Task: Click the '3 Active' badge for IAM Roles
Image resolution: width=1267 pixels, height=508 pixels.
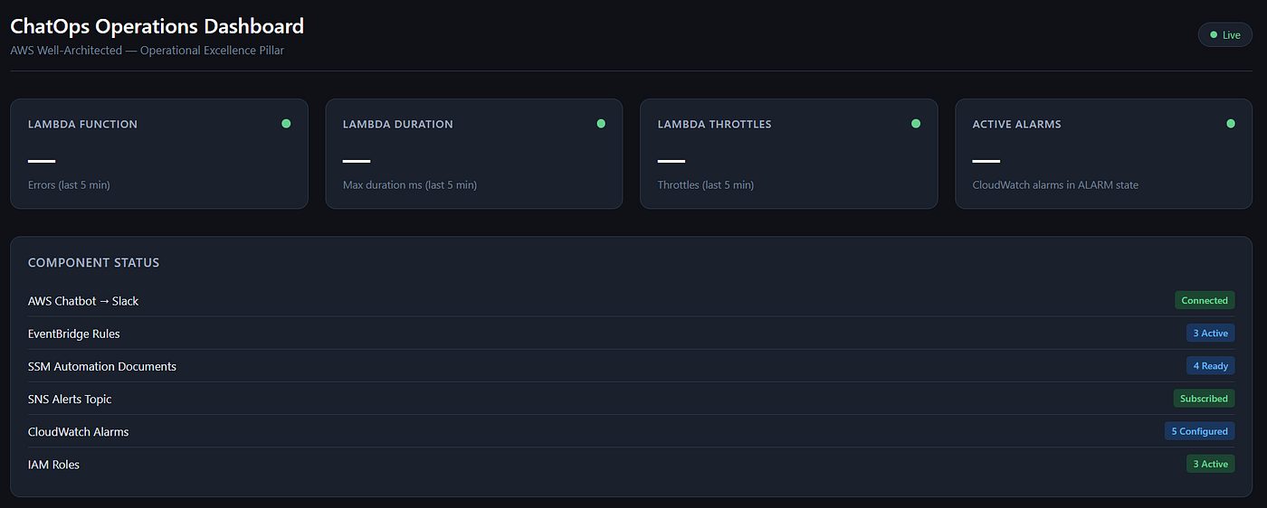Action: point(1211,464)
